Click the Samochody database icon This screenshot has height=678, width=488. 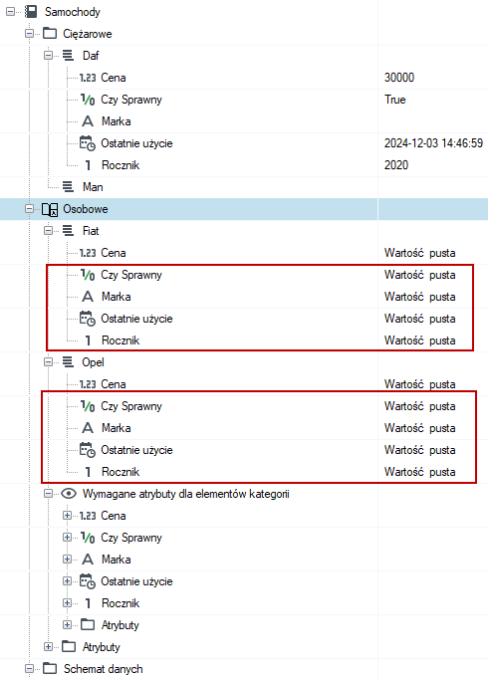click(x=31, y=12)
